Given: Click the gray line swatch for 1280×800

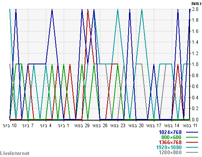Looking at the screenshot, I should (192, 152).
